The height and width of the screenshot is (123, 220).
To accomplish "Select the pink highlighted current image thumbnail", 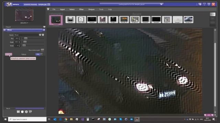I will (x=56, y=20).
